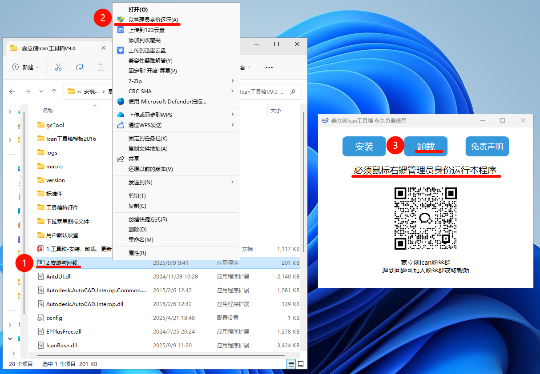Click the search magnifier icon in Explorer

[x=293, y=92]
